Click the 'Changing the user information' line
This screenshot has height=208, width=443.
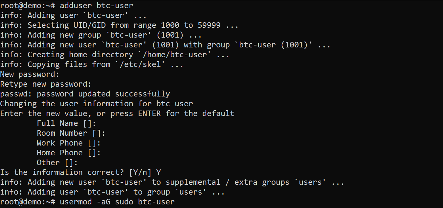[x=97, y=104]
